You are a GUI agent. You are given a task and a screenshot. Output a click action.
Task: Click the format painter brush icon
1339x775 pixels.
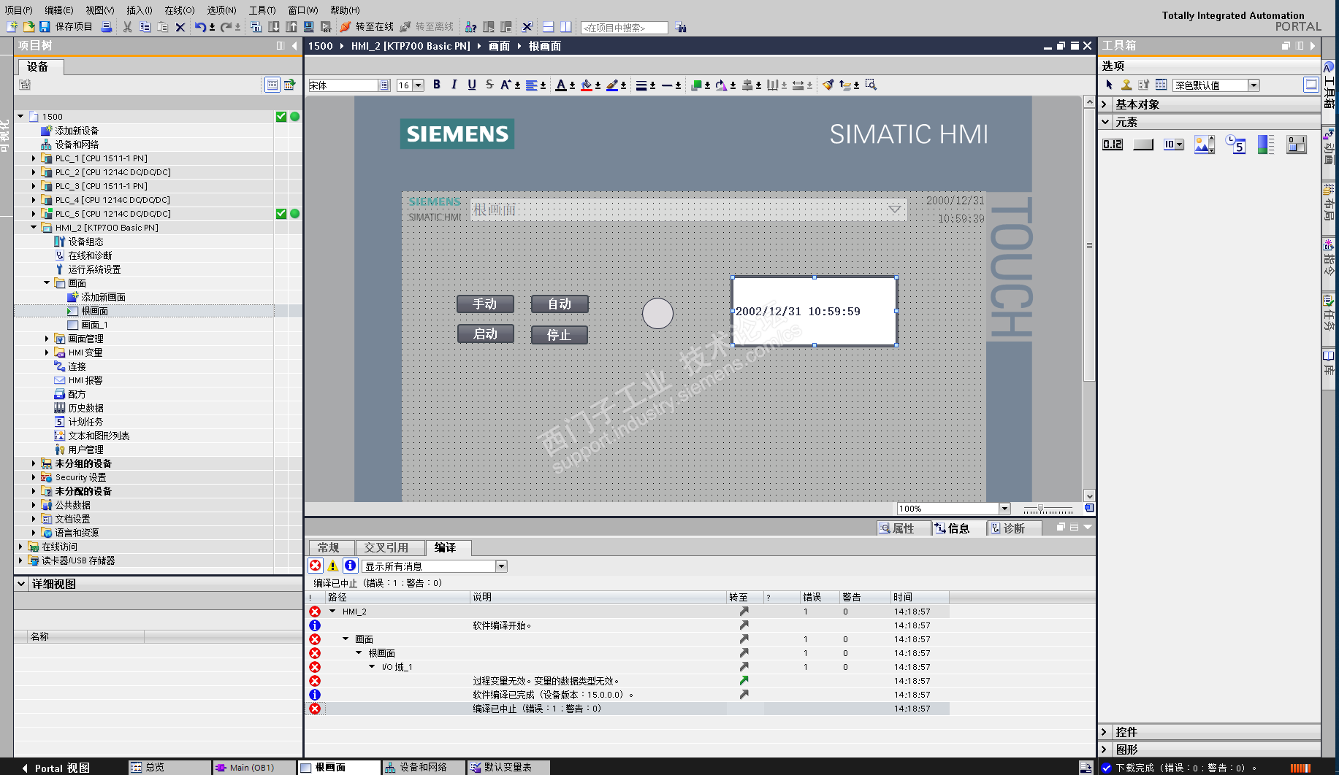tap(828, 85)
